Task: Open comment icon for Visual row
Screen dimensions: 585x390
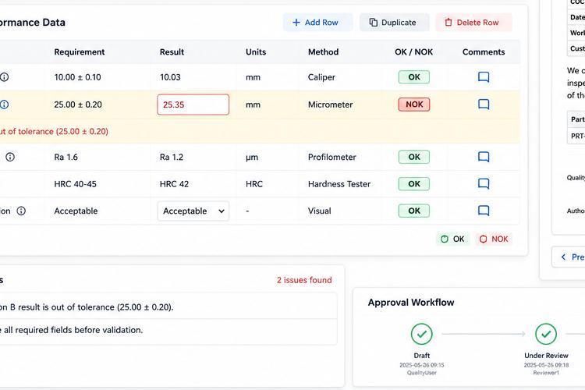Action: point(484,211)
